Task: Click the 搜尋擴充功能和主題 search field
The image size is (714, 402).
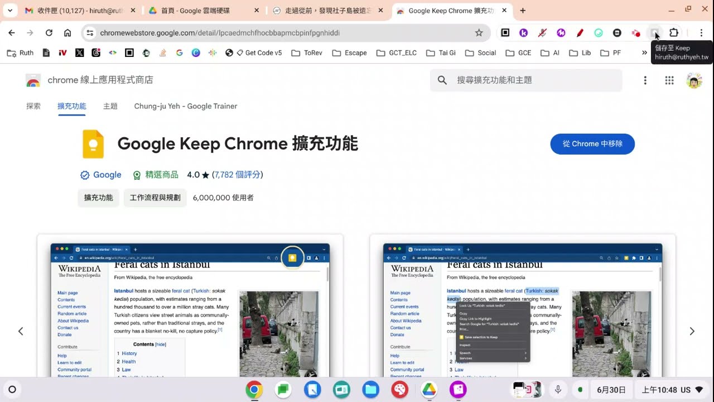Action: pos(526,80)
